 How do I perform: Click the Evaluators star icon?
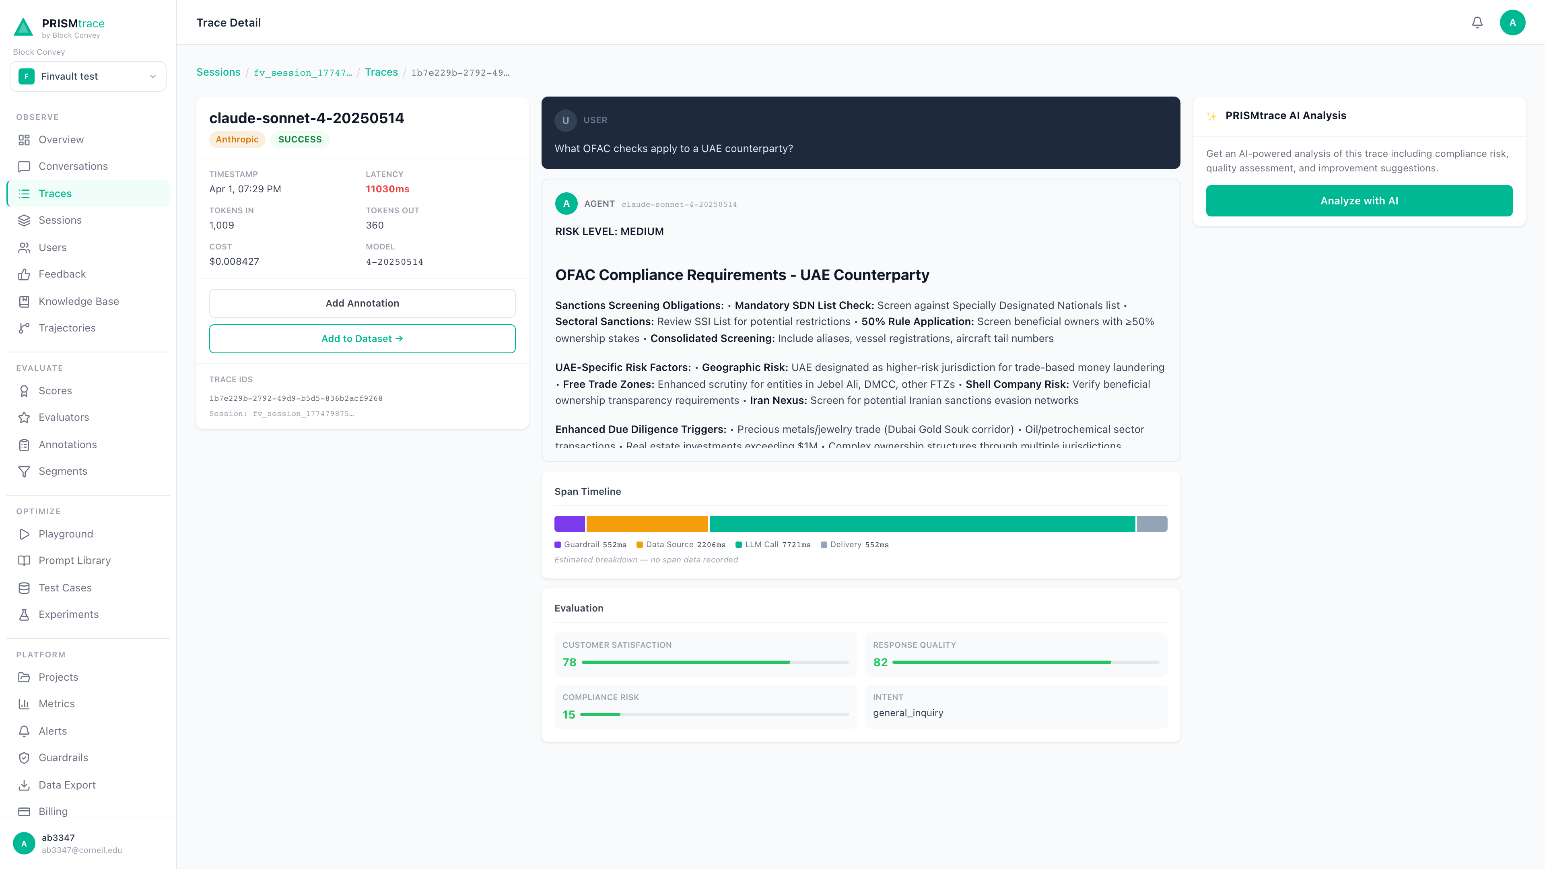[24, 418]
